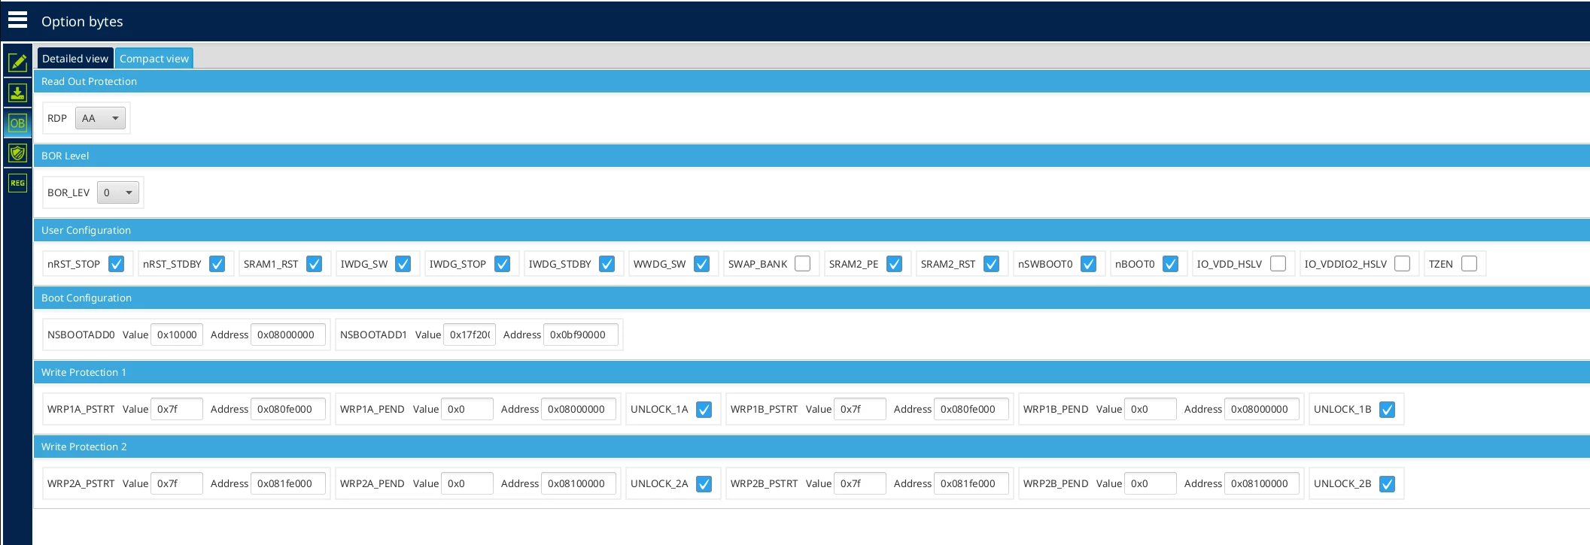The width and height of the screenshot is (1590, 545).
Task: Open the erasing and programming download icon
Action: pos(17,92)
